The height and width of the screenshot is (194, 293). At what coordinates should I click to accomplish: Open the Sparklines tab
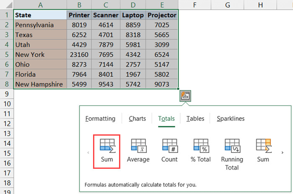[231, 118]
